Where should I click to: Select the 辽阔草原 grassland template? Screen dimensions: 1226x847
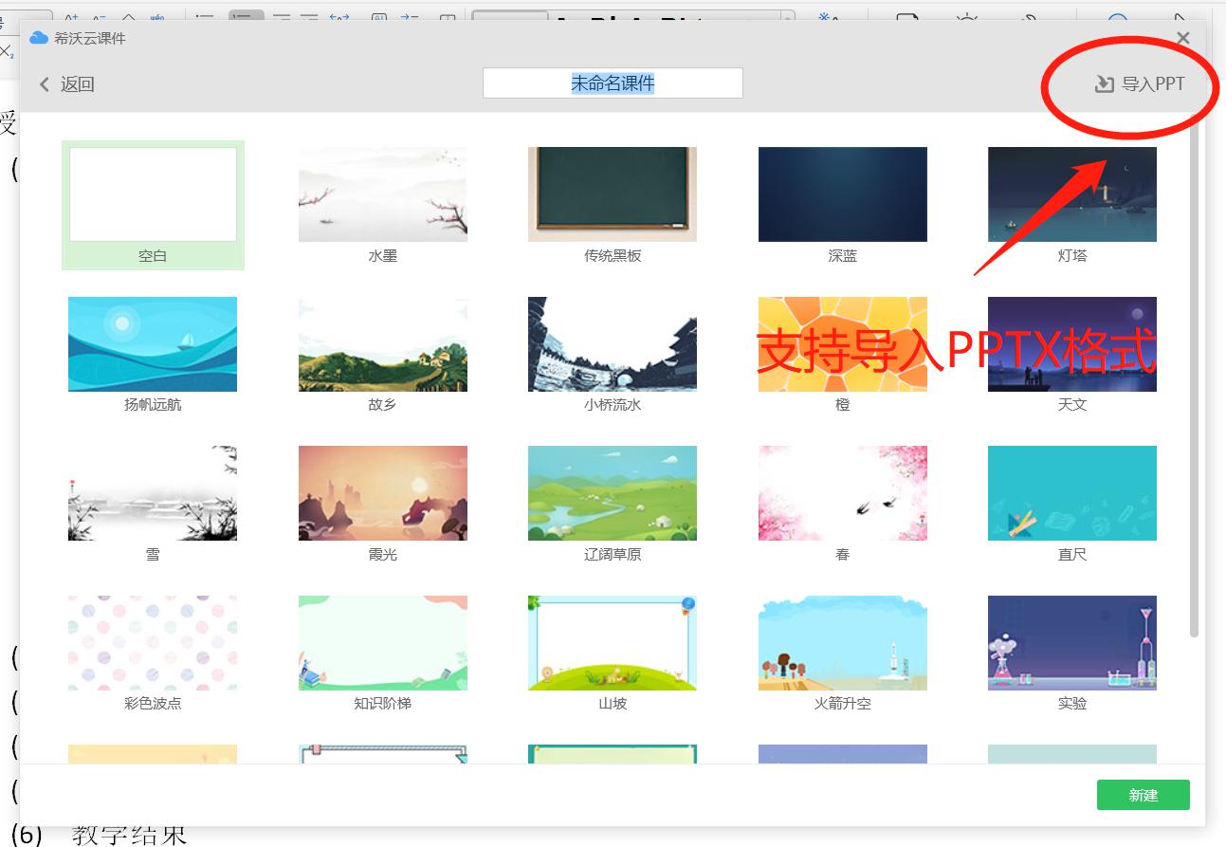[613, 493]
